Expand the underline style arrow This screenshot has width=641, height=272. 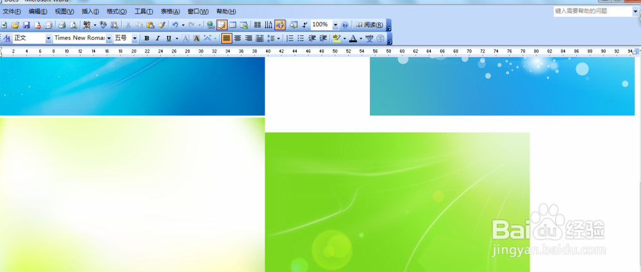(177, 38)
